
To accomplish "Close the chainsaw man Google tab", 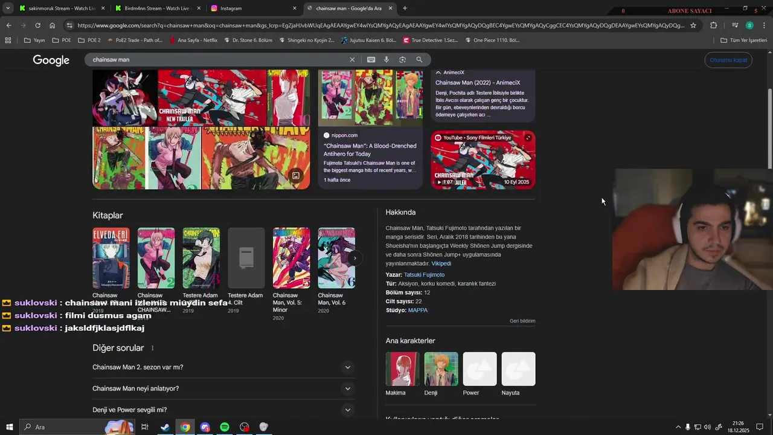I will (390, 8).
